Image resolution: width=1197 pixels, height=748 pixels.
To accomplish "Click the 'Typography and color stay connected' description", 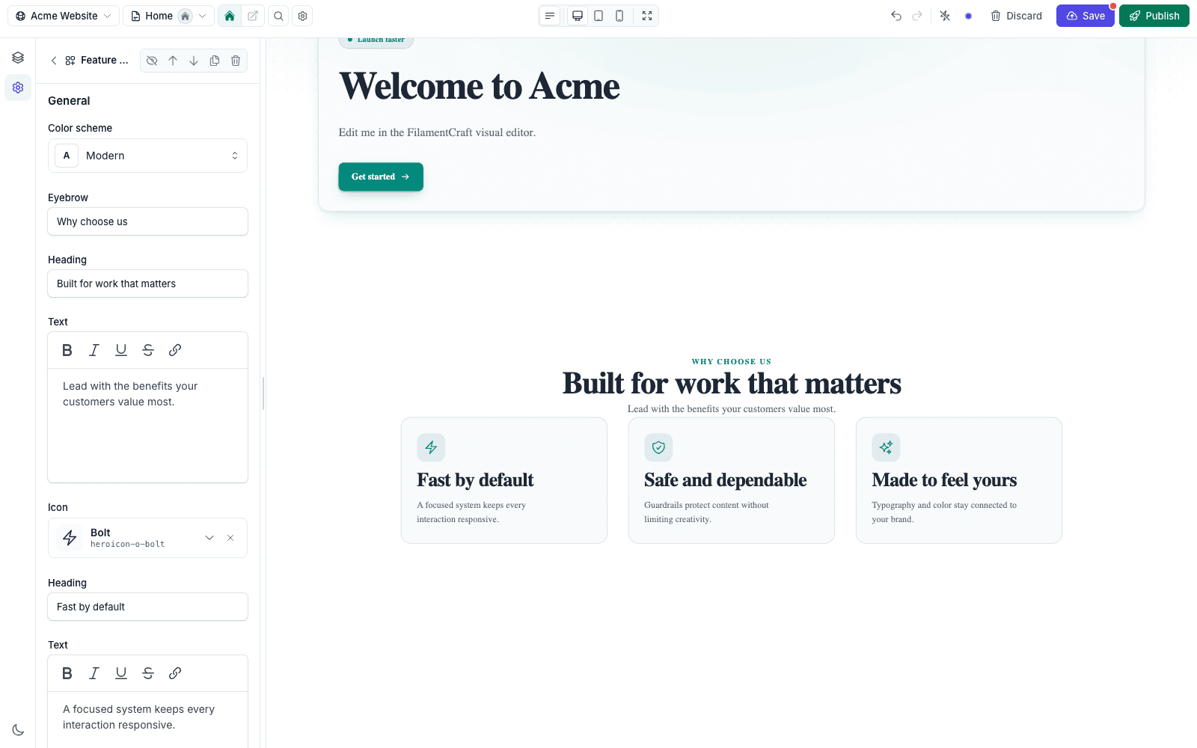I will point(944,512).
